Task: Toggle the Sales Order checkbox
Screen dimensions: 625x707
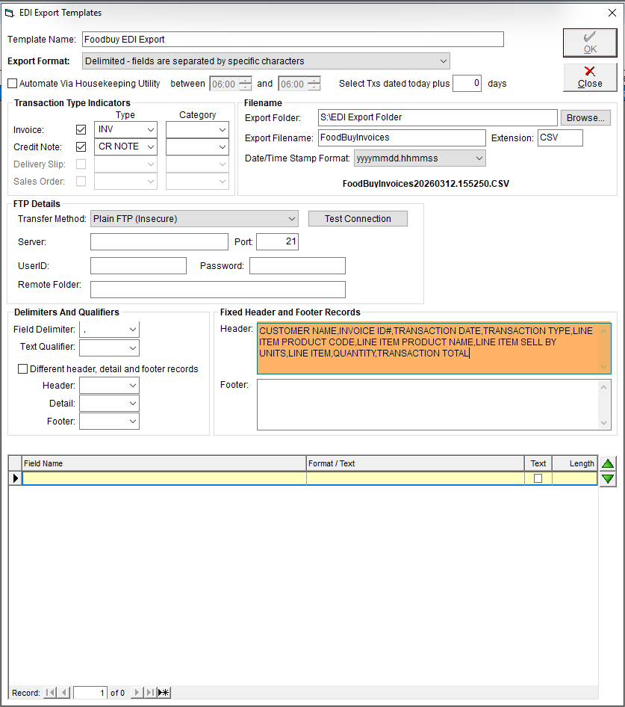Action: coord(81,182)
